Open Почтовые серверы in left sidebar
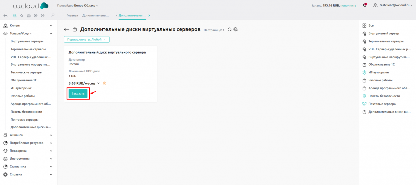Screen dimensions: 416x185 [x=24, y=120]
